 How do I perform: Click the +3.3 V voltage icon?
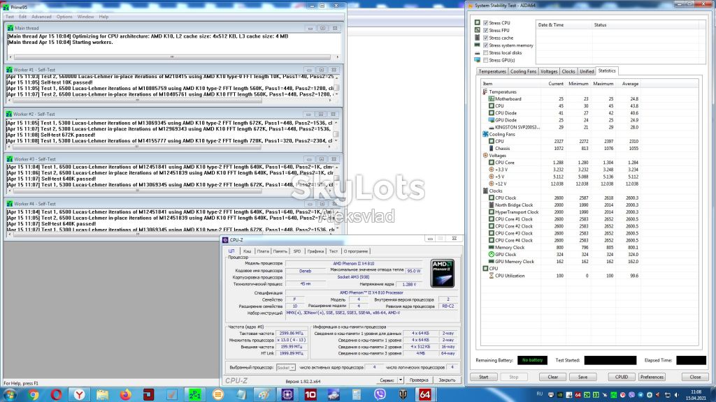pos(492,170)
